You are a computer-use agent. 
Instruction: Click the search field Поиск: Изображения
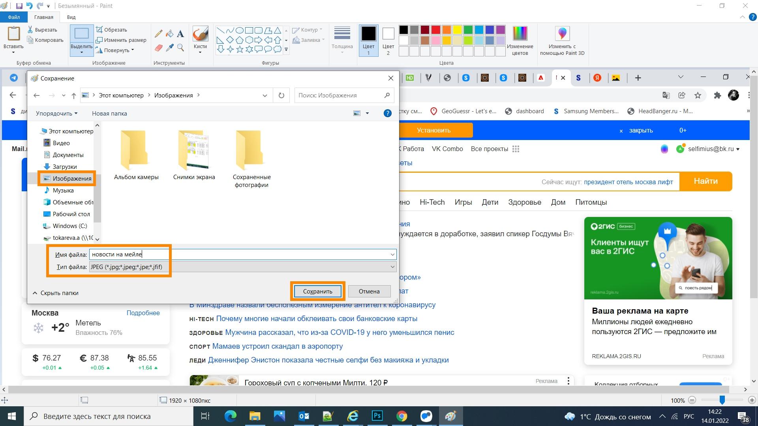tap(344, 95)
